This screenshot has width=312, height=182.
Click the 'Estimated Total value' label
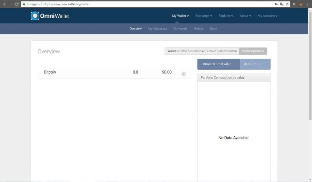[216, 64]
